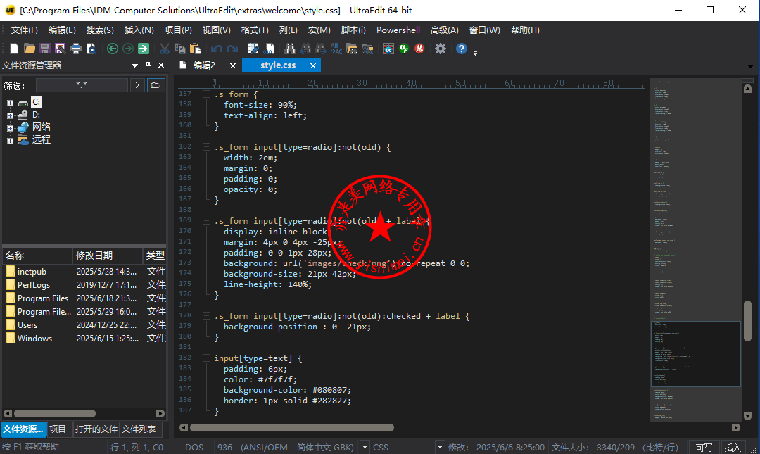Paste from clipboard with the toolbar icon
Viewport: 760px width, 454px height.
[196, 49]
